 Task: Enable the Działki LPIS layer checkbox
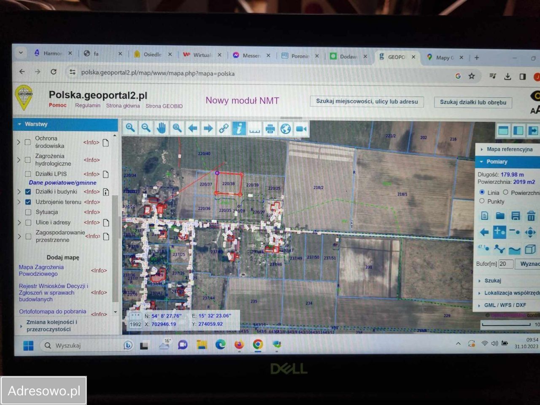pos(28,174)
